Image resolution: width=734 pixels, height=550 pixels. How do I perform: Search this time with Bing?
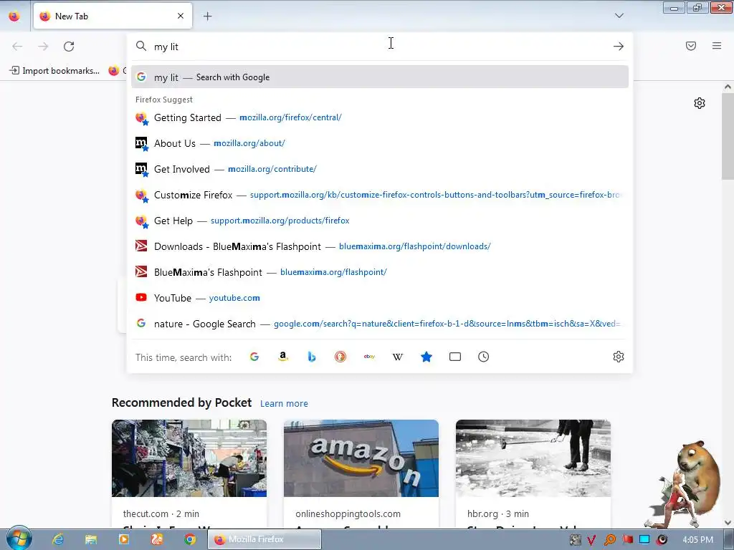[312, 357]
